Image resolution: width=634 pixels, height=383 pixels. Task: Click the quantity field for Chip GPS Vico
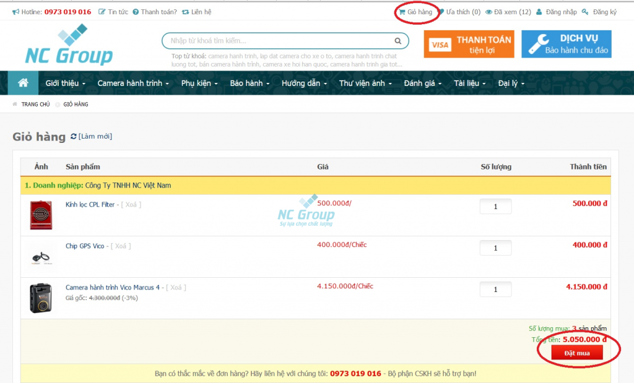point(495,247)
